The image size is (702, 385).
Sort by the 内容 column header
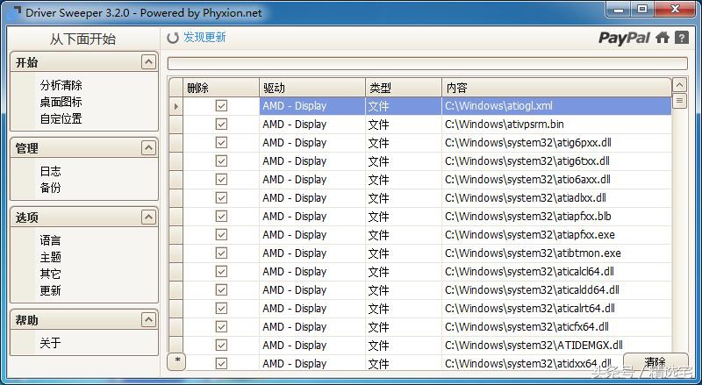[x=556, y=88]
